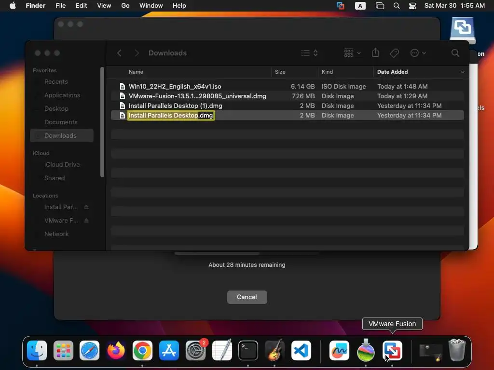The image size is (494, 370).
Task: Open the VMware Fusion desktop volume icon
Action: [x=463, y=30]
